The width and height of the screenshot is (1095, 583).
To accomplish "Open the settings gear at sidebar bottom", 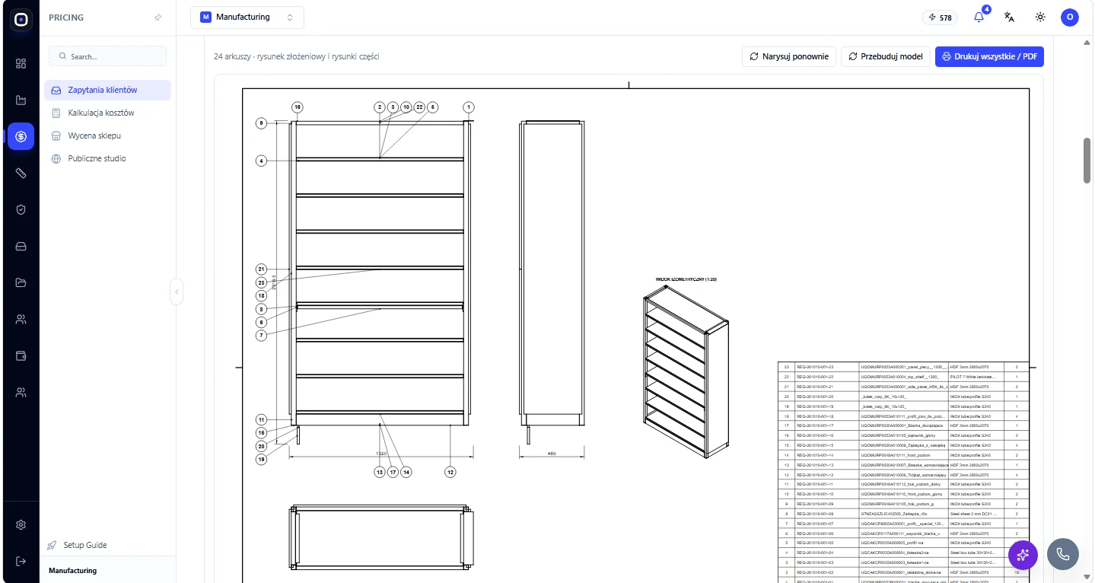I will coord(21,524).
